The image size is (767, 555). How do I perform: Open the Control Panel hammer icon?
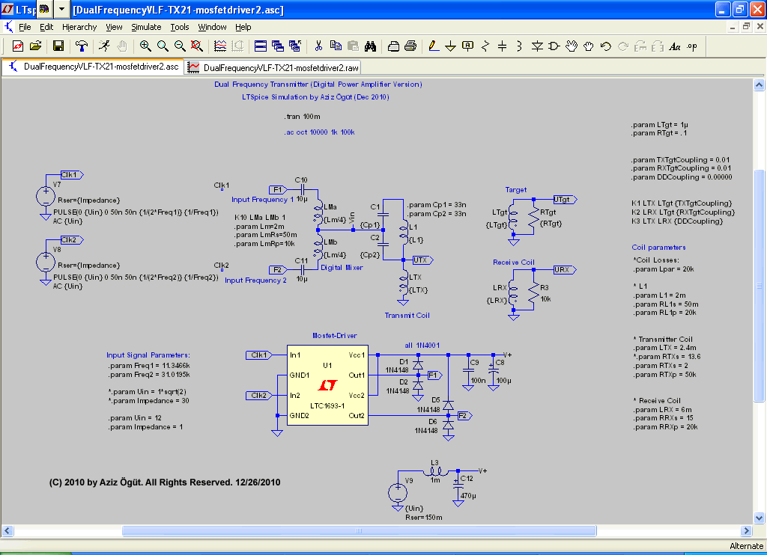click(x=82, y=46)
